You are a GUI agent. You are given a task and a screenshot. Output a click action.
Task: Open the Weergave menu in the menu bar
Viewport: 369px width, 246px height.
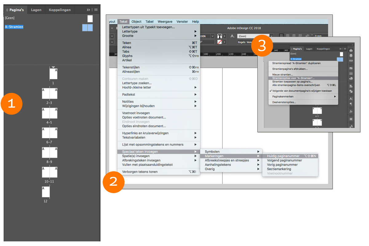pyautogui.click(x=165, y=22)
